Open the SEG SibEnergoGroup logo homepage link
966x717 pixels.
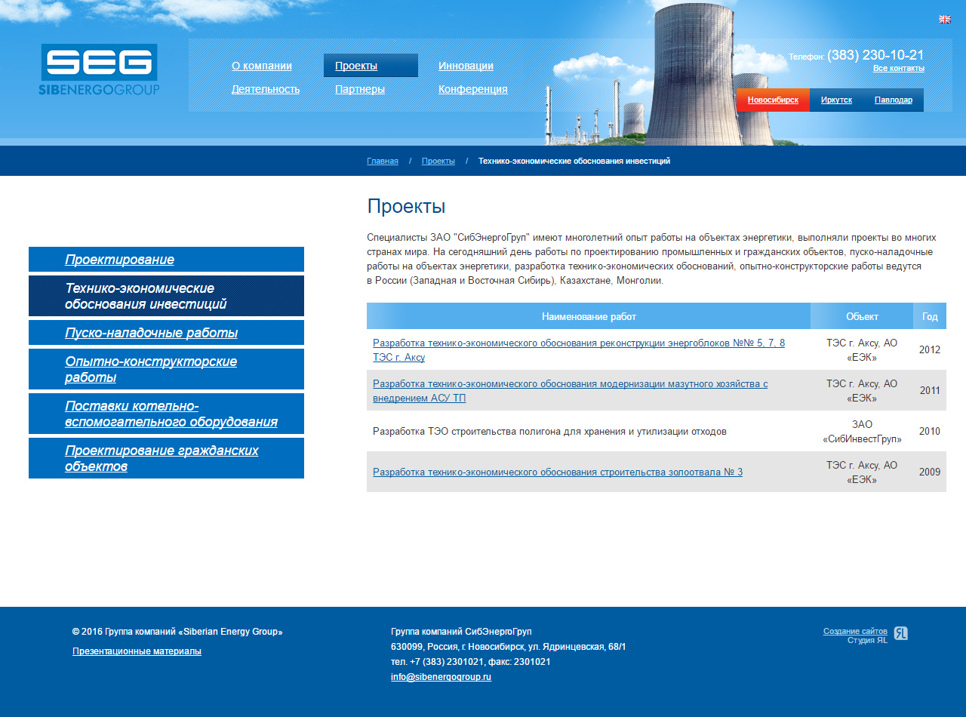[x=99, y=69]
